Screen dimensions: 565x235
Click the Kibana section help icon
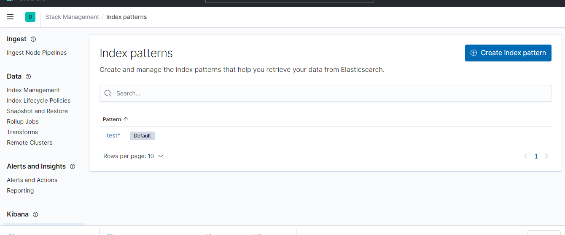(x=35, y=214)
